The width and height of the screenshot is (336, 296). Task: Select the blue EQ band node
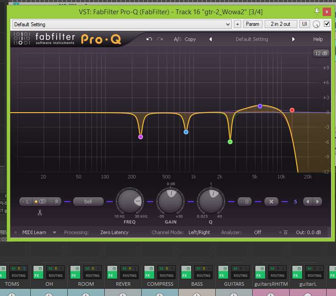[186, 132]
